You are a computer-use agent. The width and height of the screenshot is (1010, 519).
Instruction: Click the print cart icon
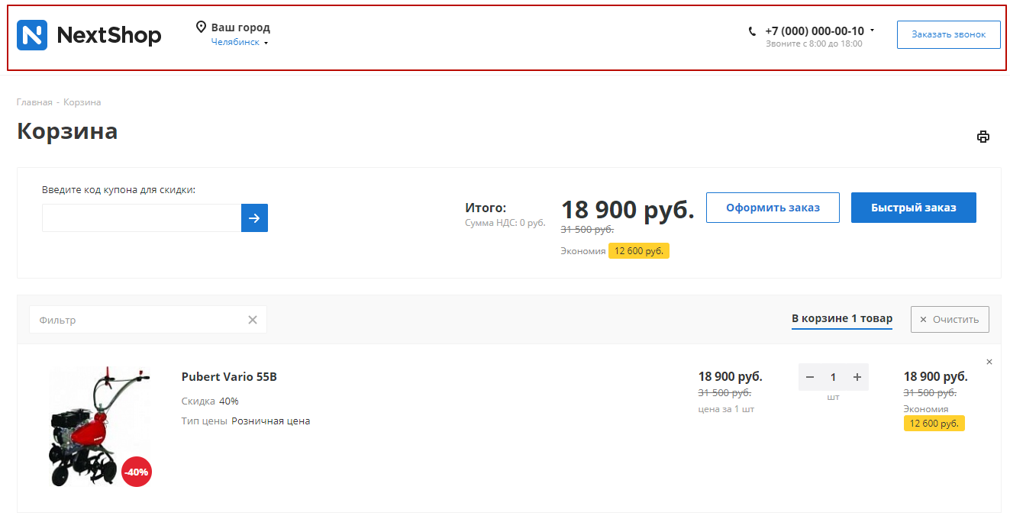click(x=983, y=137)
